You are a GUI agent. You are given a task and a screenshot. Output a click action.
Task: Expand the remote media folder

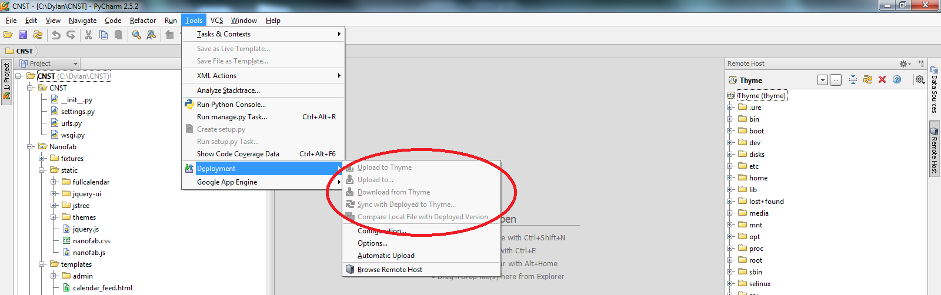(x=730, y=213)
